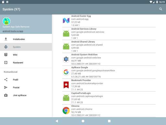The width and height of the screenshot is (166, 125).
Task: Select Android Easter Egg app name
Action: 81,16
